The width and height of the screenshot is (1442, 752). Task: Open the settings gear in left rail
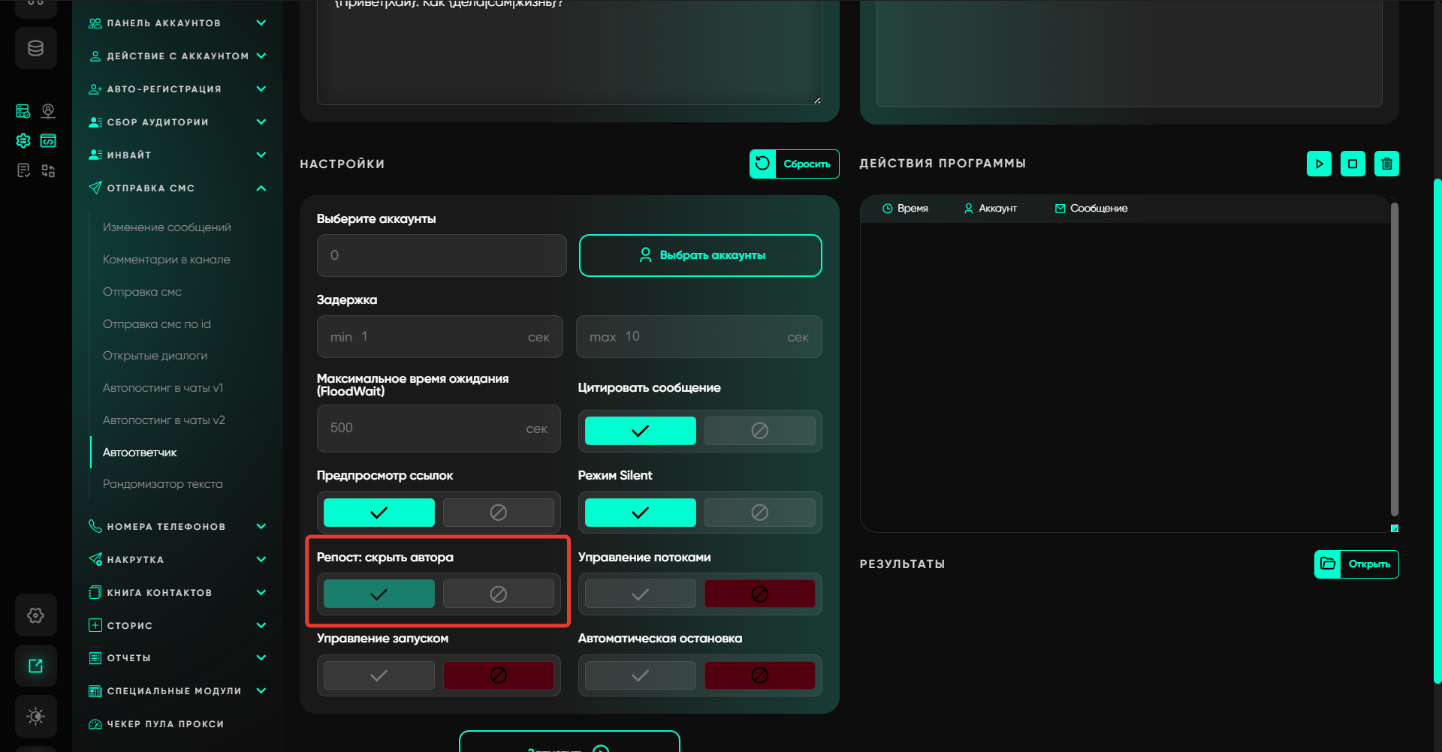coord(35,615)
